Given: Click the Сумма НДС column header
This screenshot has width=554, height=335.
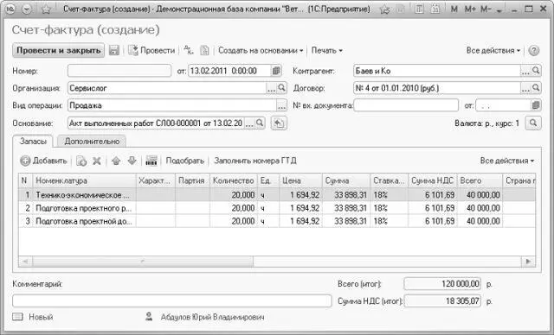Looking at the screenshot, I should pyautogui.click(x=432, y=180).
